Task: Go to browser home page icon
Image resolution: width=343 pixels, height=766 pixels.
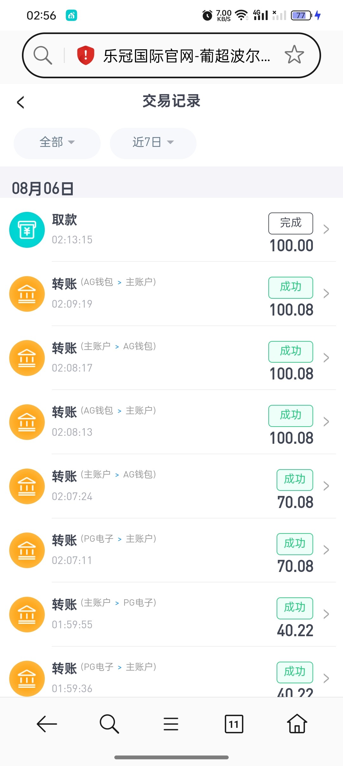Action: click(x=297, y=724)
